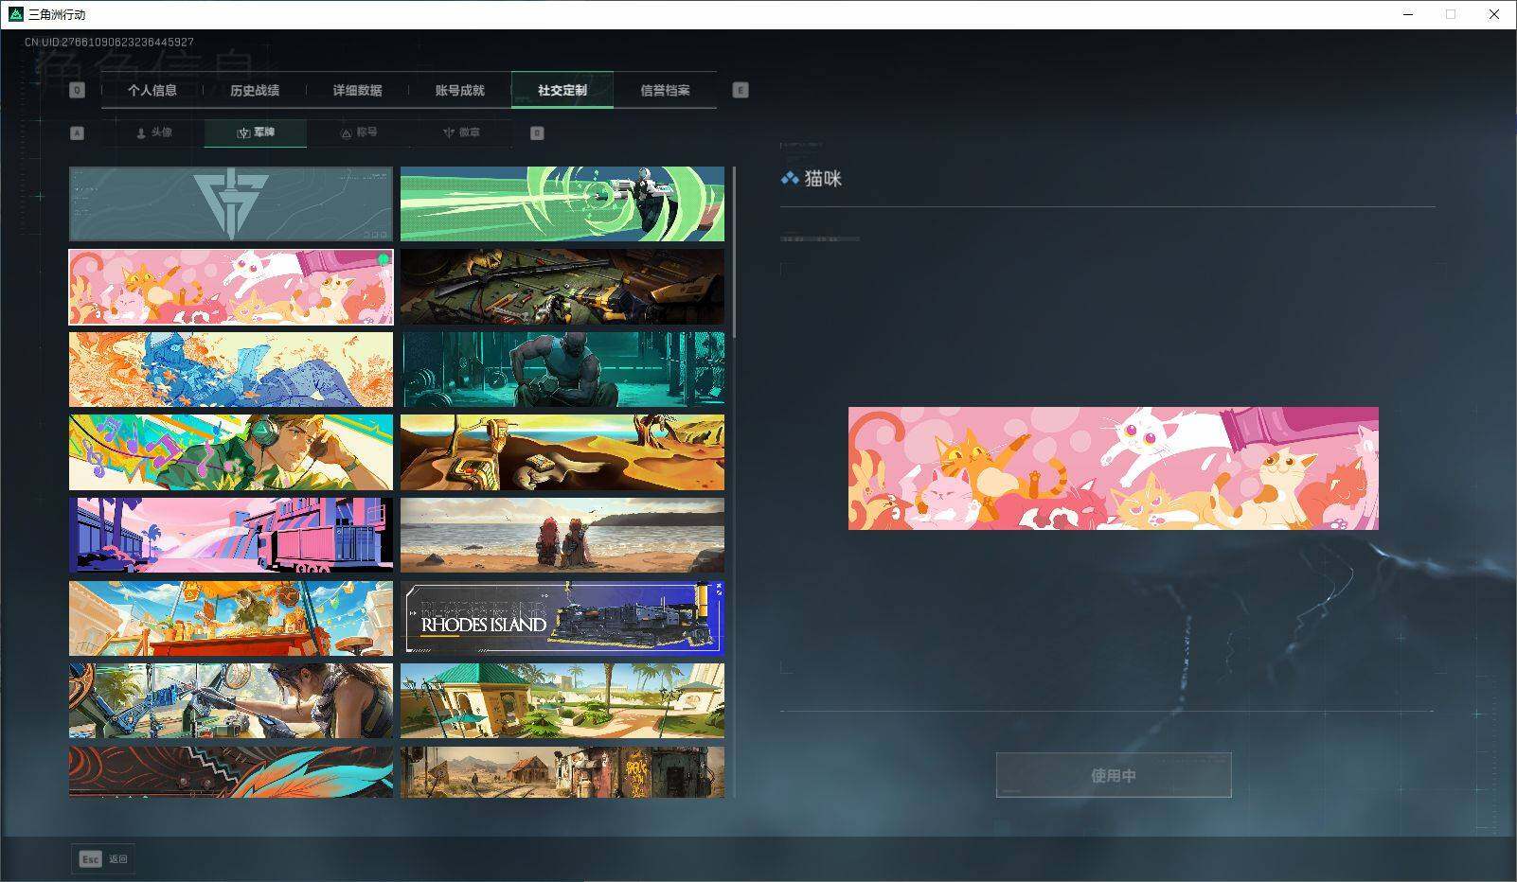Select the woman mechanic working banner
Screen dimensions: 1517x882
231,701
